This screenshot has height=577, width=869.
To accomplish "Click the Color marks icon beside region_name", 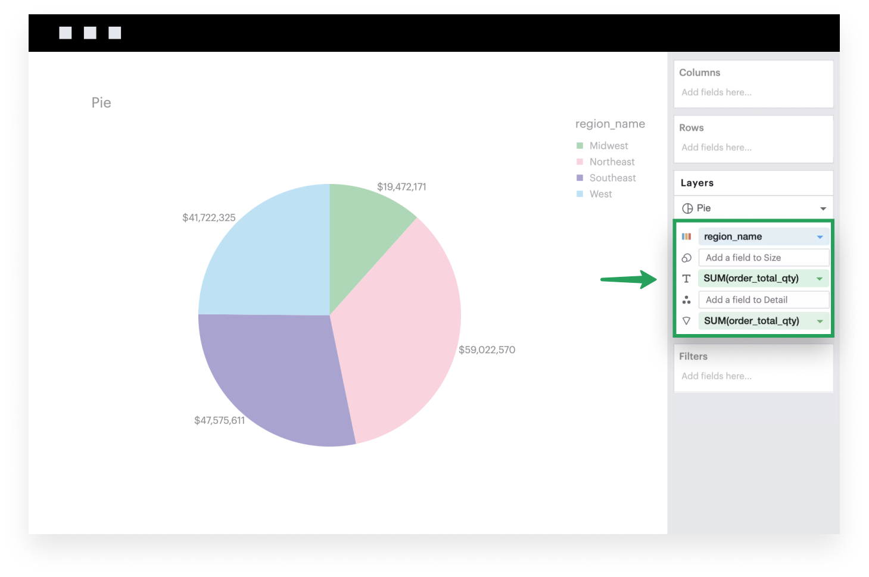I will 686,236.
